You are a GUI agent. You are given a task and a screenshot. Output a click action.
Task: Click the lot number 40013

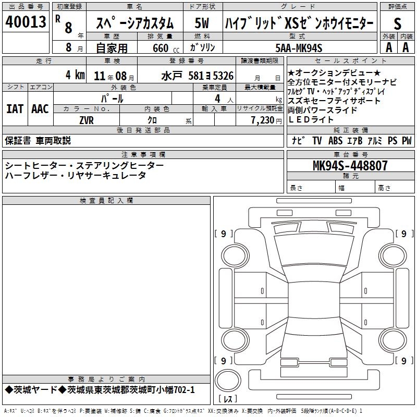26,21
